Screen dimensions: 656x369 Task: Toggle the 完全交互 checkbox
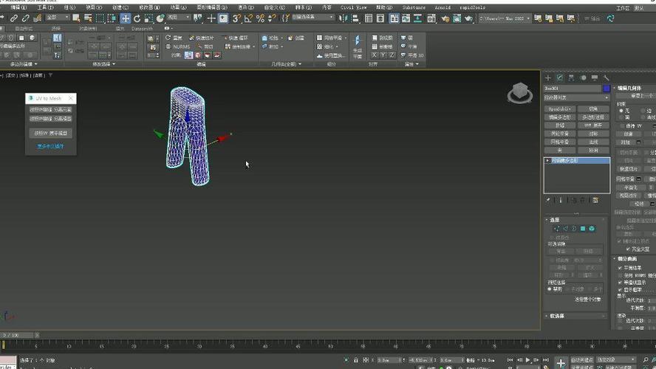coord(627,249)
